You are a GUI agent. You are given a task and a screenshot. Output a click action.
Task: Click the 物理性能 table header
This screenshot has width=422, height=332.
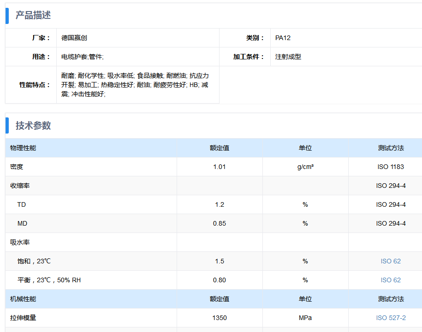(23, 148)
